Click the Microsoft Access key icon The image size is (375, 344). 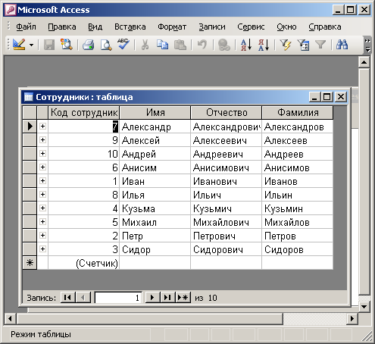(10, 10)
